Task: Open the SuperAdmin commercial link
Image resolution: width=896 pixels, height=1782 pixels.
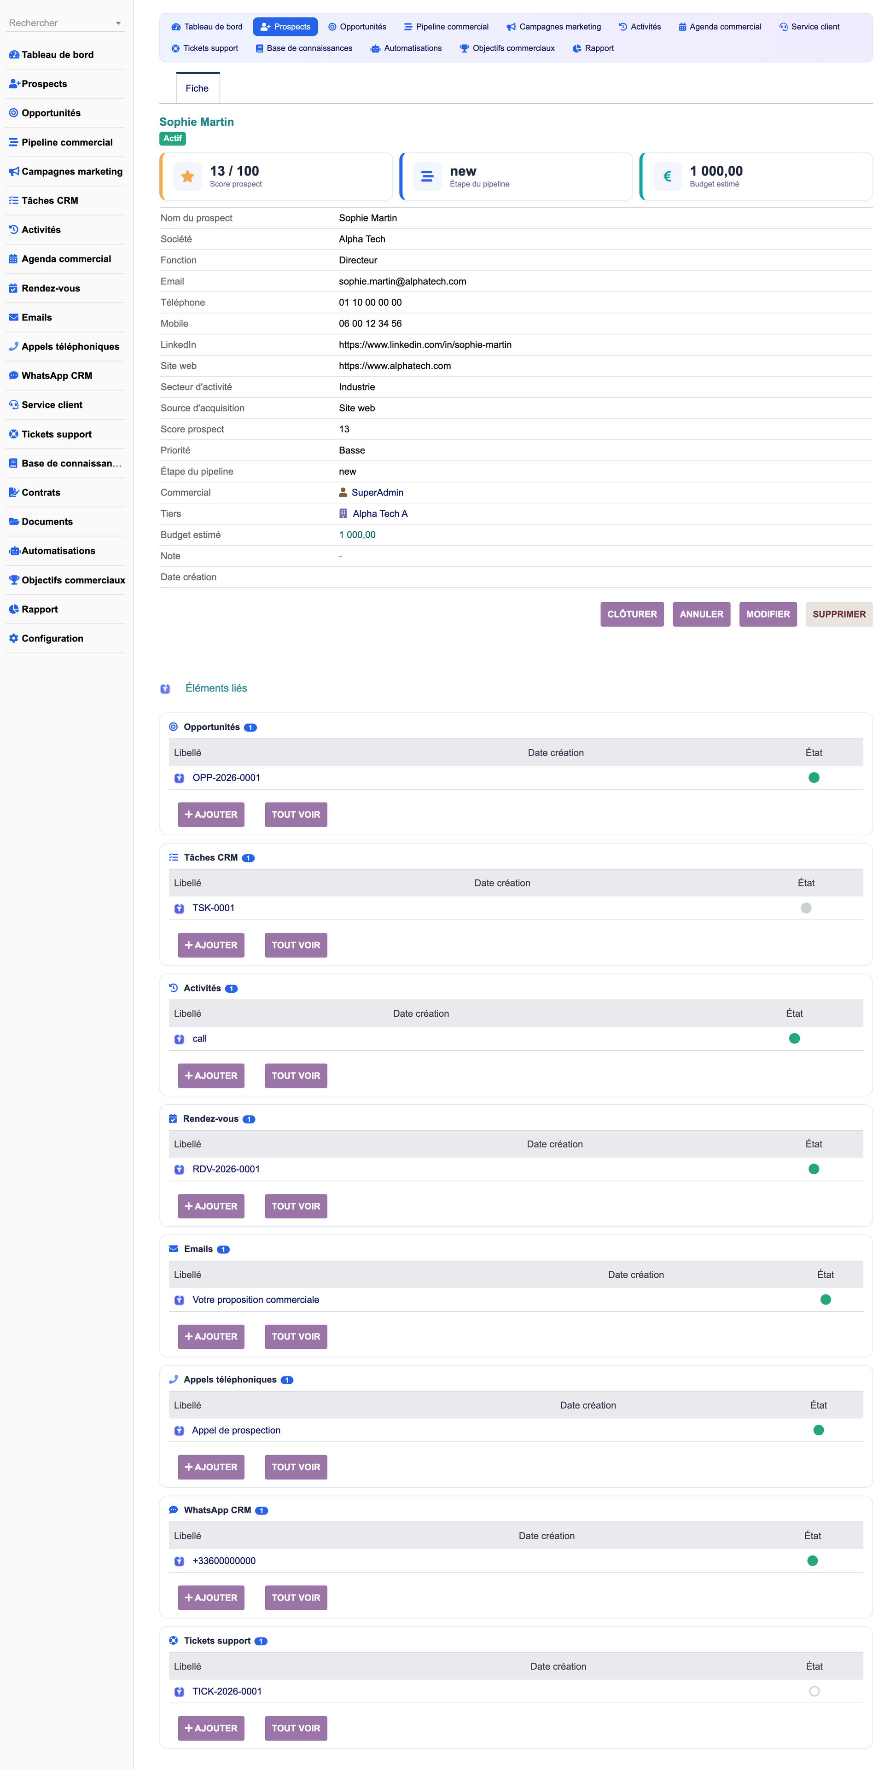Action: (377, 493)
